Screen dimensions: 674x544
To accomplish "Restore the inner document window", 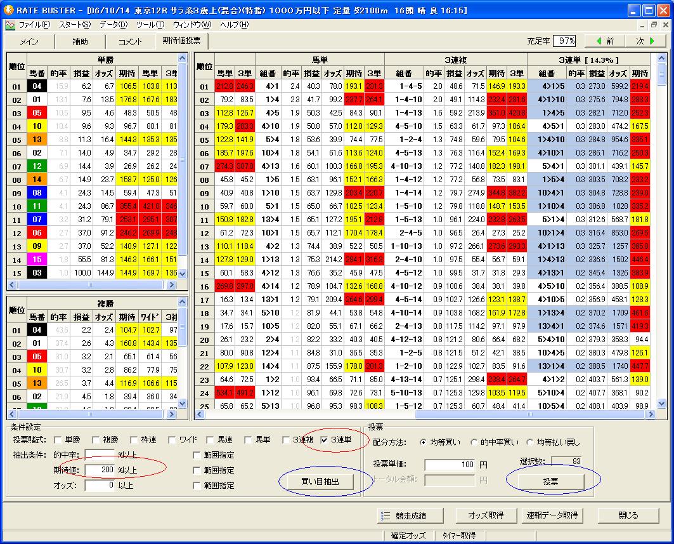I will (x=653, y=25).
